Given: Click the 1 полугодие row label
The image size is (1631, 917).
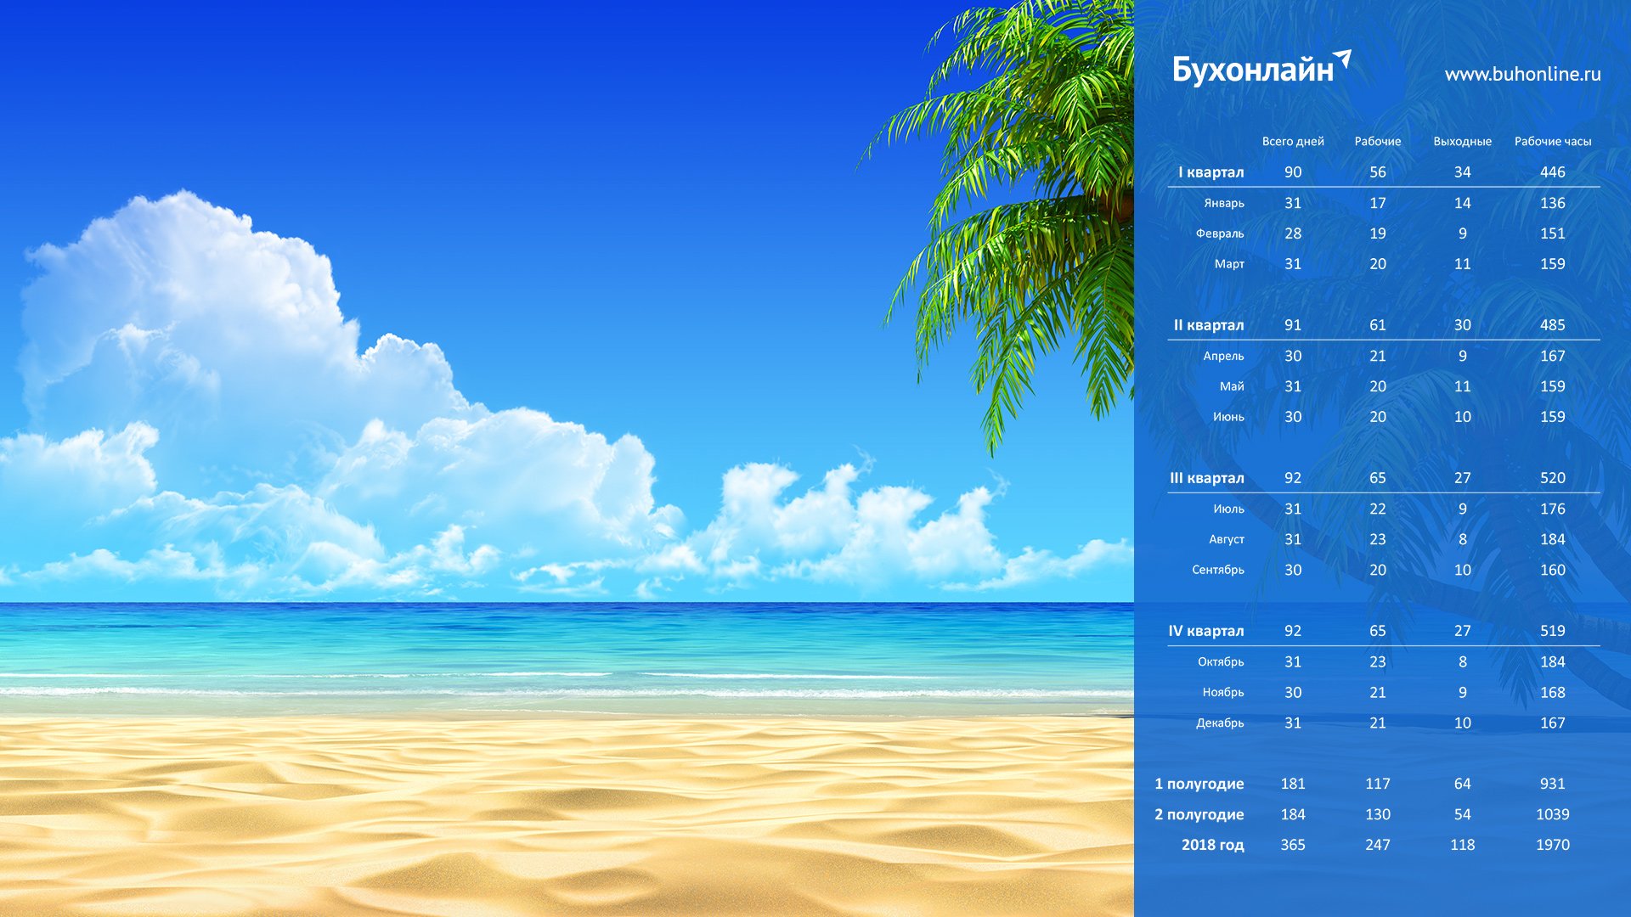Looking at the screenshot, I should click(x=1199, y=784).
